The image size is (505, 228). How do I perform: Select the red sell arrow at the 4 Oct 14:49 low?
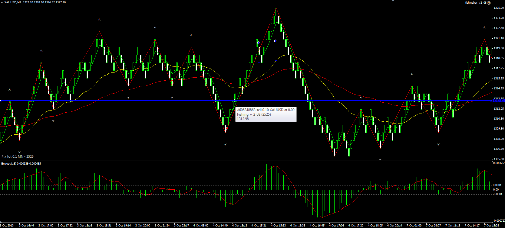click(227, 129)
